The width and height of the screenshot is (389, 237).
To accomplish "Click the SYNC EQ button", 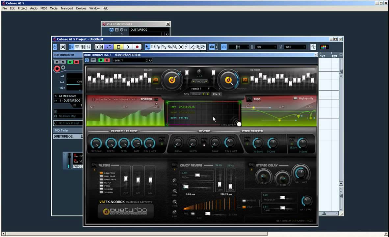I will [x=200, y=81].
